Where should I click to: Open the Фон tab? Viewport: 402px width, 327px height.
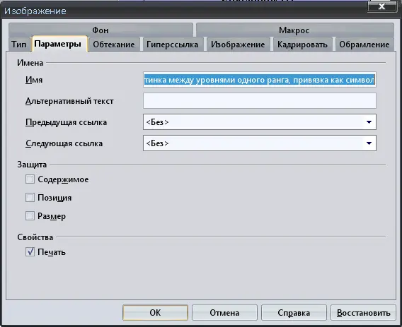tap(100, 30)
